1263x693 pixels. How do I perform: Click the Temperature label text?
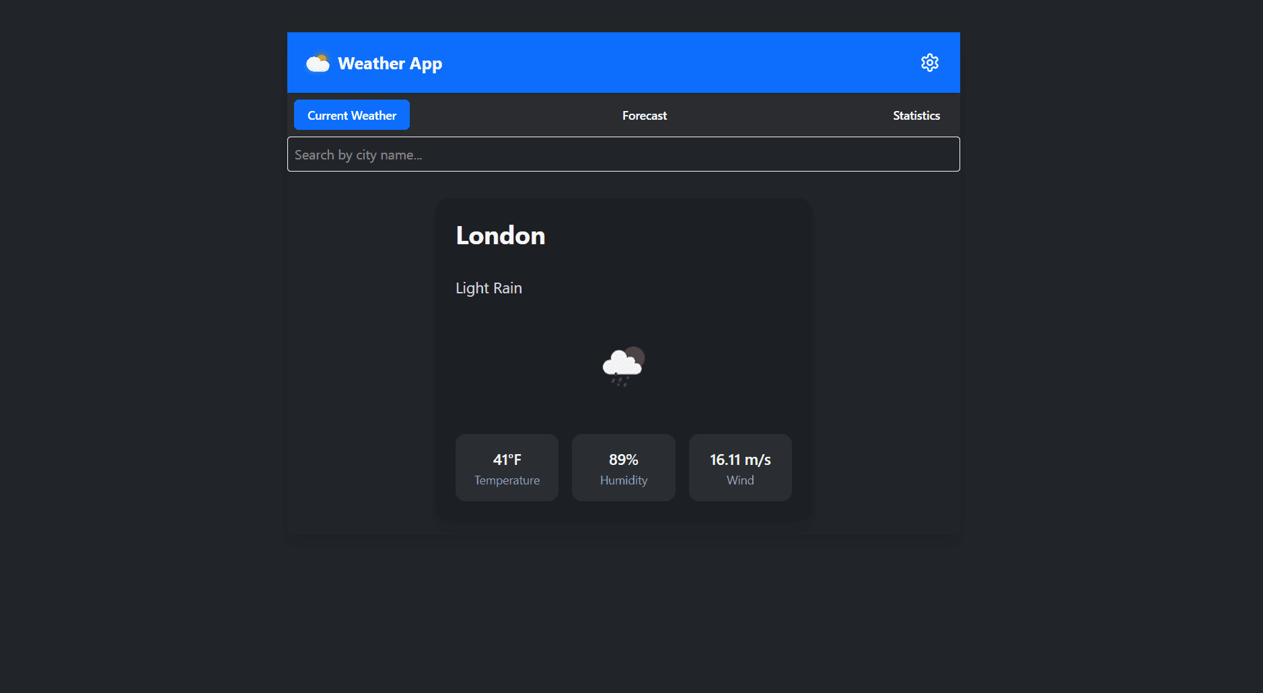pyautogui.click(x=507, y=480)
